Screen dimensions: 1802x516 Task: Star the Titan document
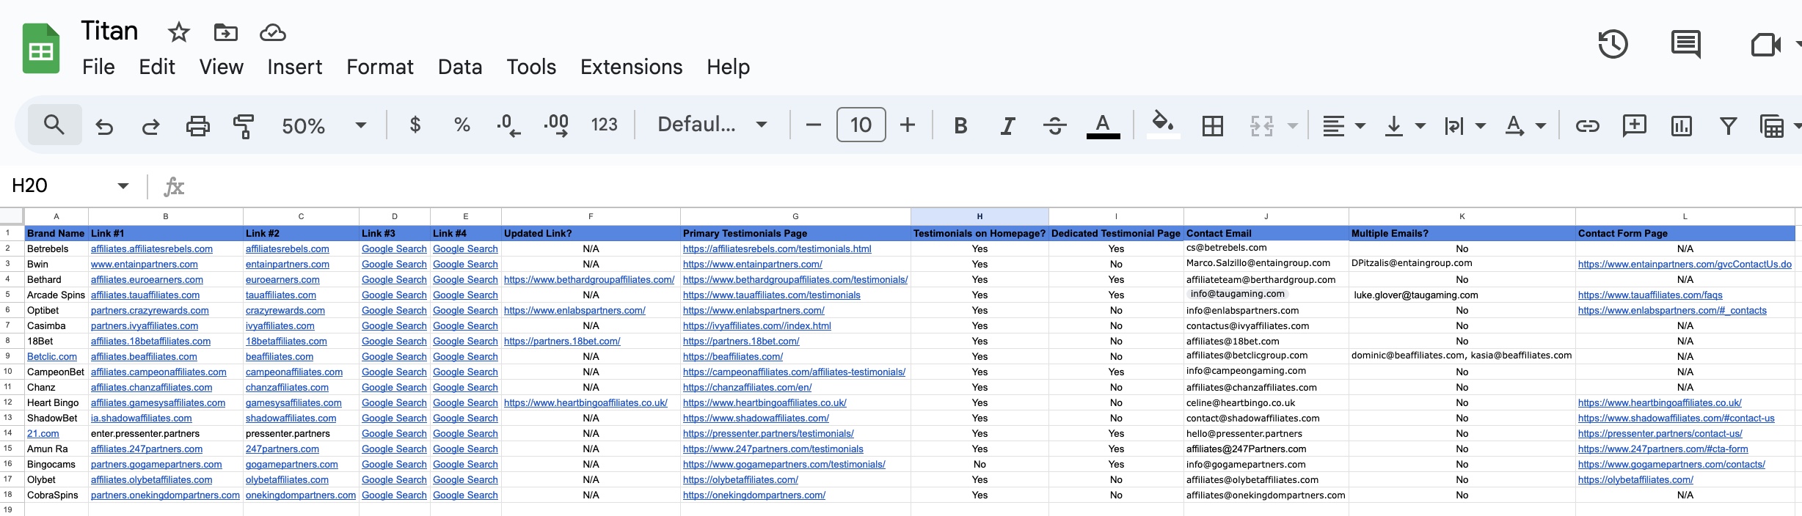tap(178, 32)
